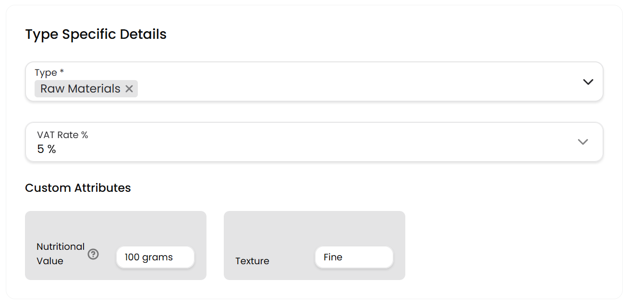The image size is (631, 304).
Task: Click the VAT Rate % label
Action: pyautogui.click(x=62, y=135)
